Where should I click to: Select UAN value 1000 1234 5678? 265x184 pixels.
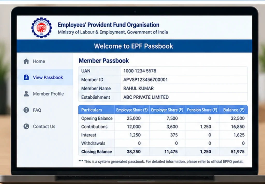click(x=140, y=71)
